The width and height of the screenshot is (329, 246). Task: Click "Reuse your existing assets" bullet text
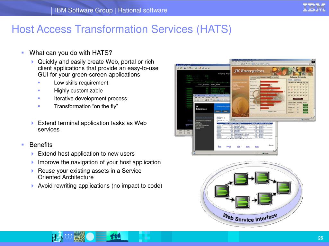point(90,174)
